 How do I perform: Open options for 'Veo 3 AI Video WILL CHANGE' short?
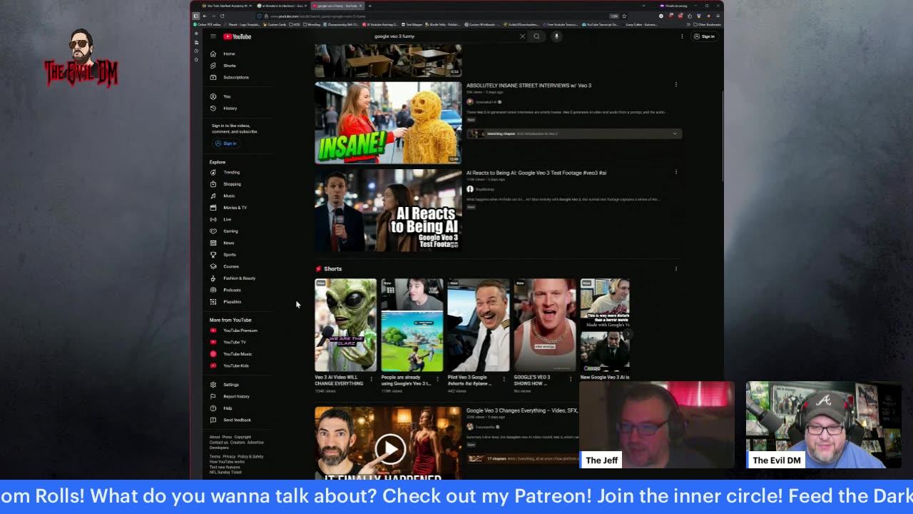click(372, 378)
